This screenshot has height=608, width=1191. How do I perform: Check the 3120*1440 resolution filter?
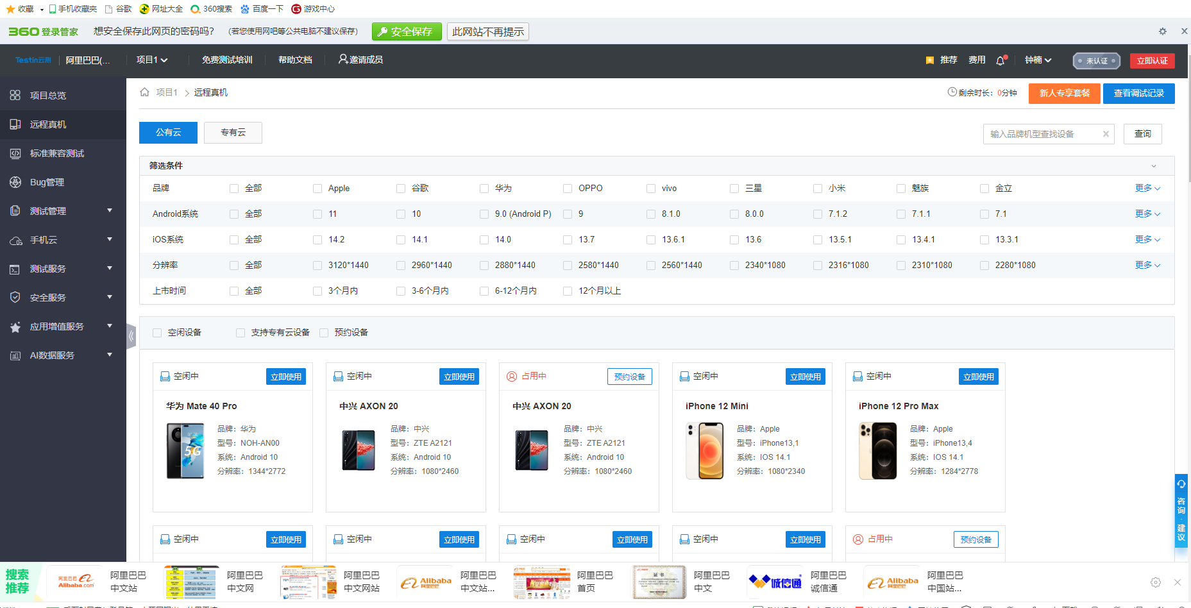coord(317,266)
